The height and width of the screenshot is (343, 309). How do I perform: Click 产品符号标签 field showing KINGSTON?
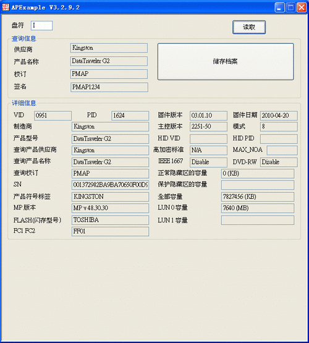(110, 197)
